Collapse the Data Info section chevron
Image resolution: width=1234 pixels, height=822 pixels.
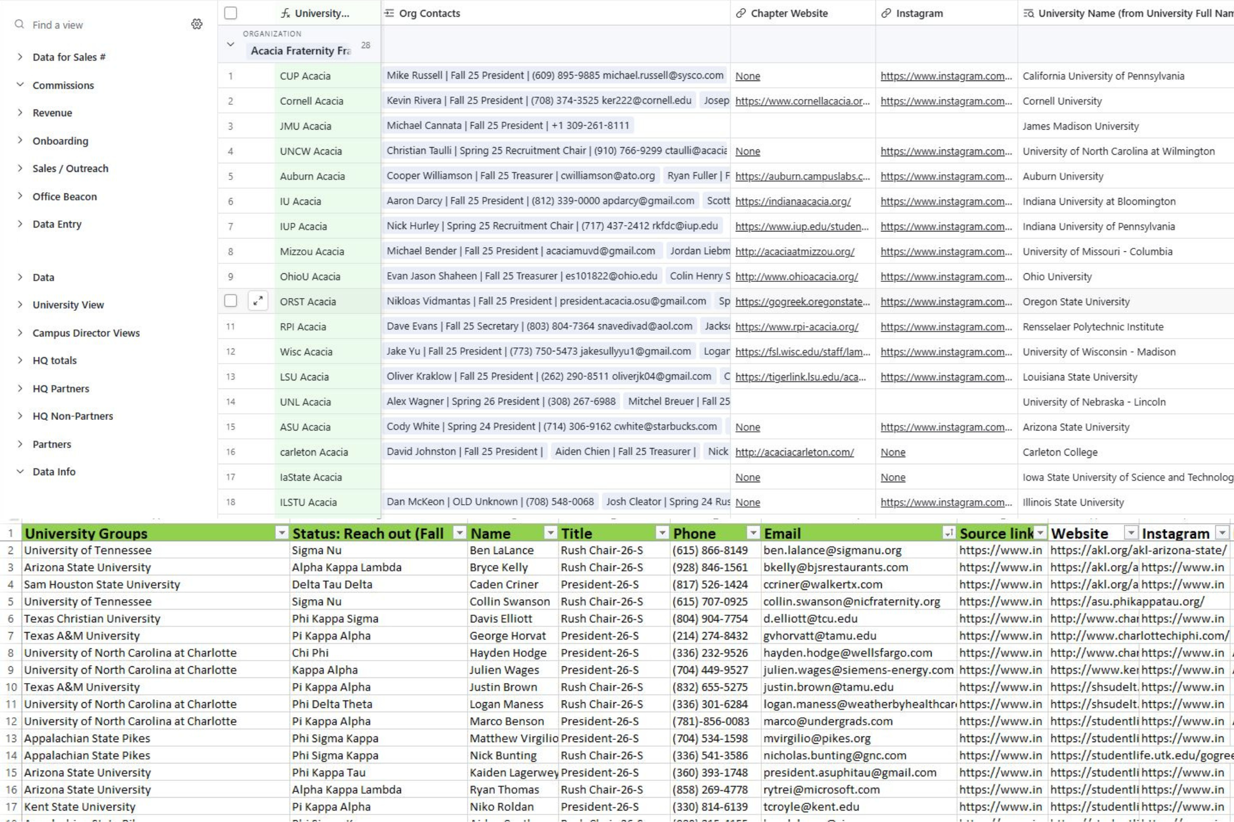coord(20,471)
